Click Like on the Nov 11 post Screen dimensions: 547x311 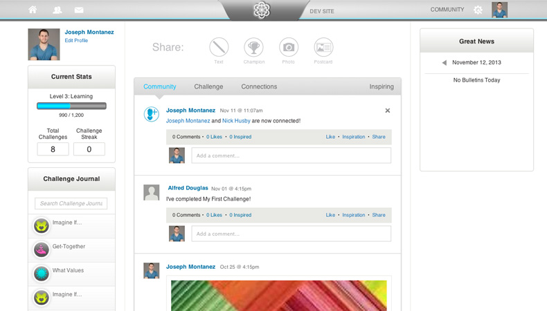point(330,137)
